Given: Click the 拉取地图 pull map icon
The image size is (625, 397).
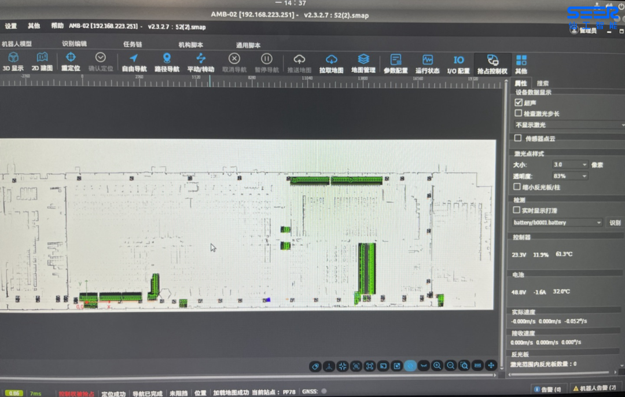Looking at the screenshot, I should coord(331,63).
